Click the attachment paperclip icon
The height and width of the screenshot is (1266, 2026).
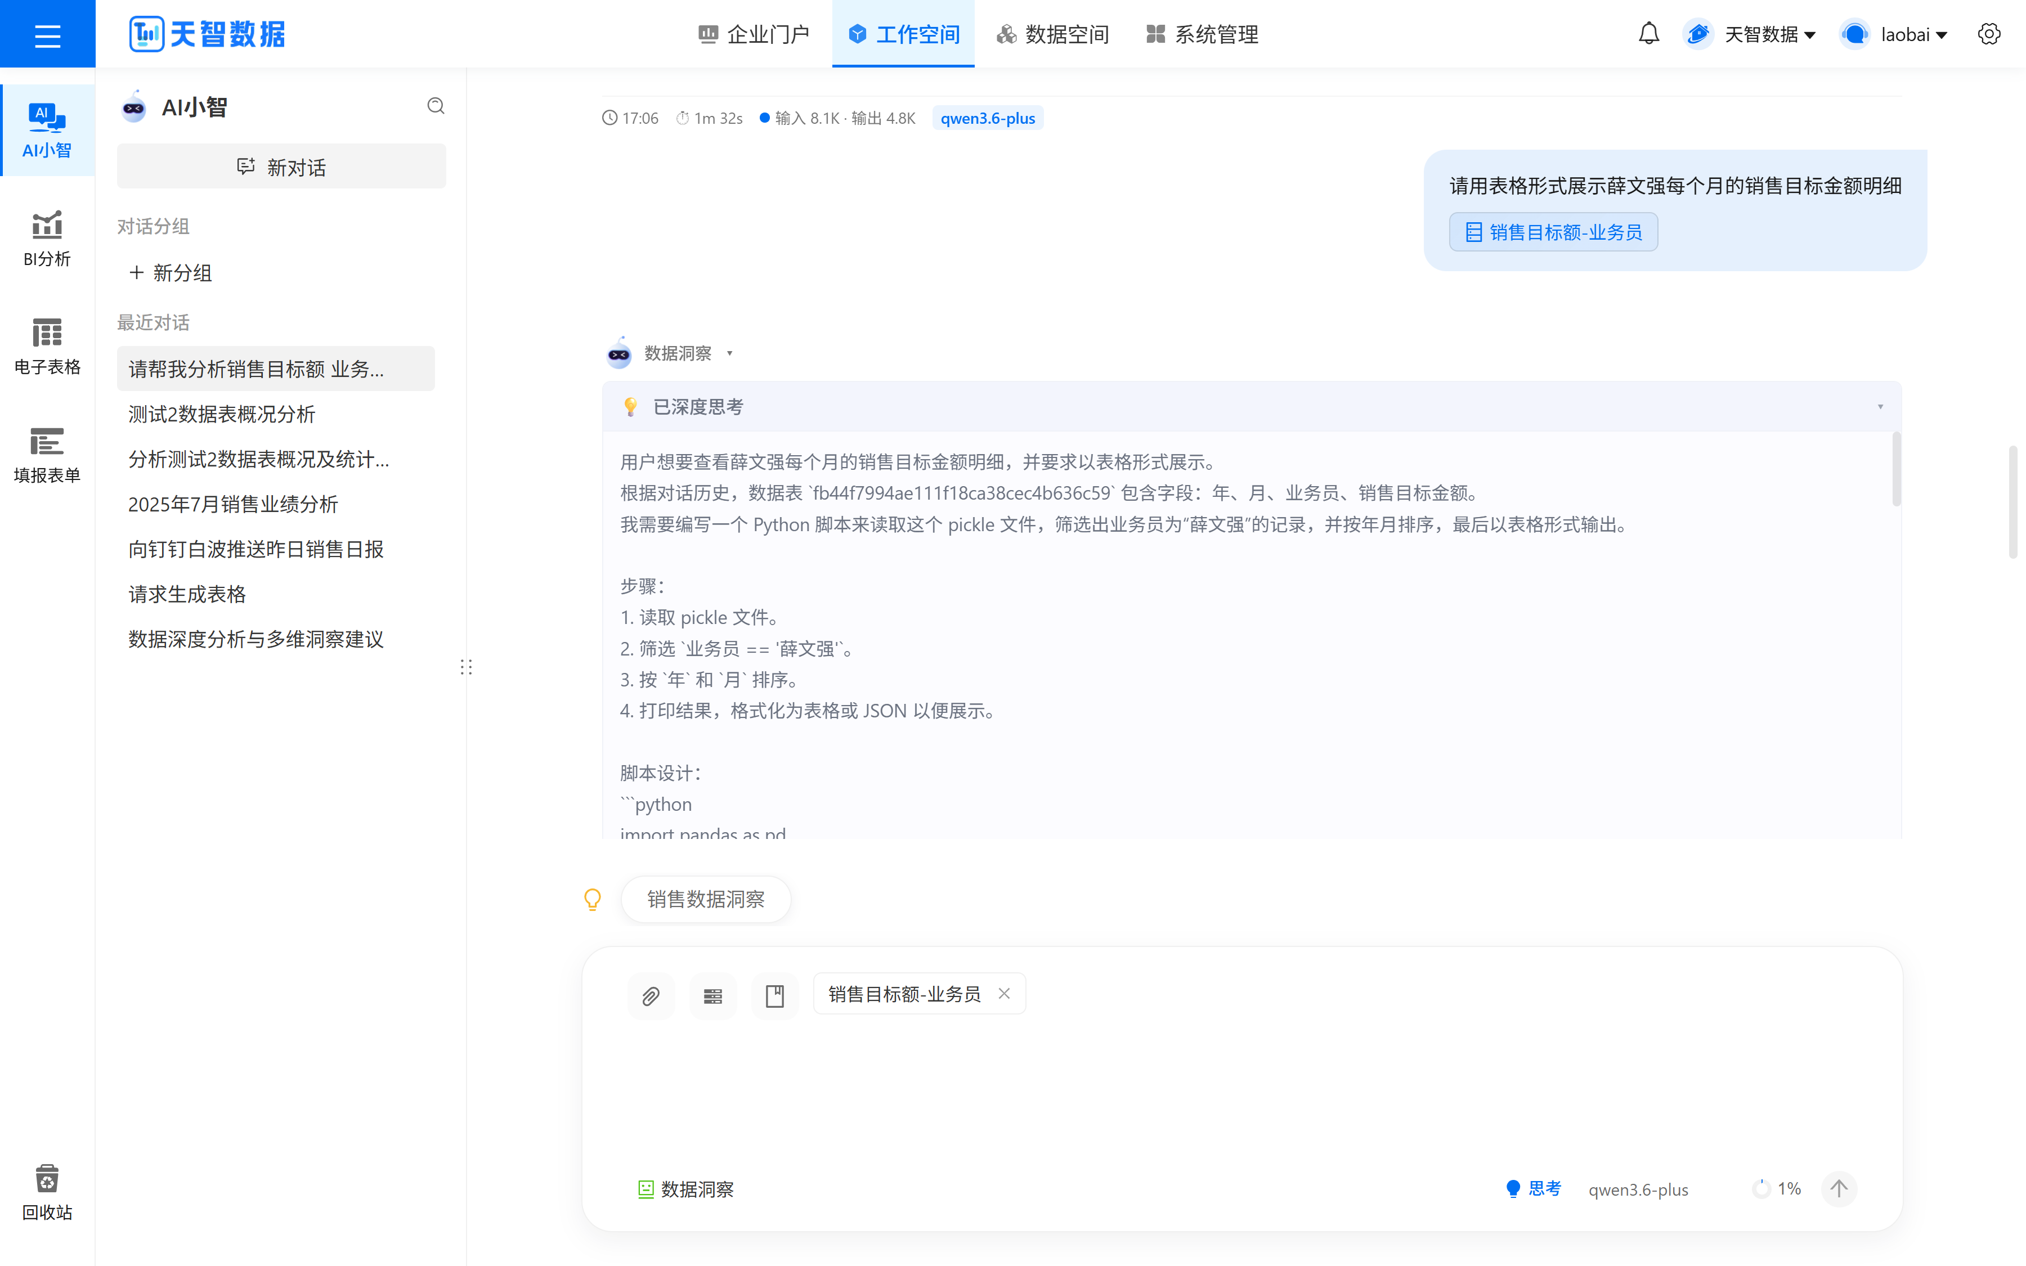(651, 996)
